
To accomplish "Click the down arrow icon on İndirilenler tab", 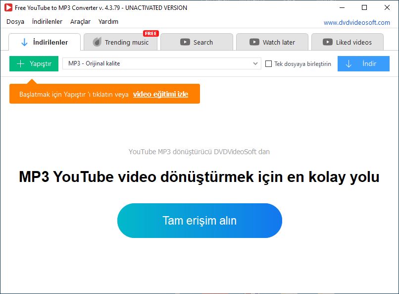I will point(24,42).
